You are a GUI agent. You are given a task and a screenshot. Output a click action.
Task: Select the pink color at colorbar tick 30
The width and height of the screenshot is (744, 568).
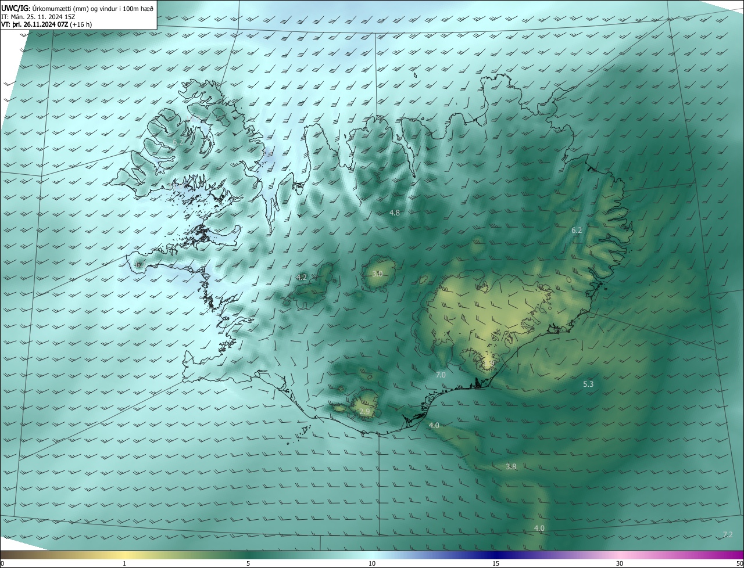(x=620, y=555)
